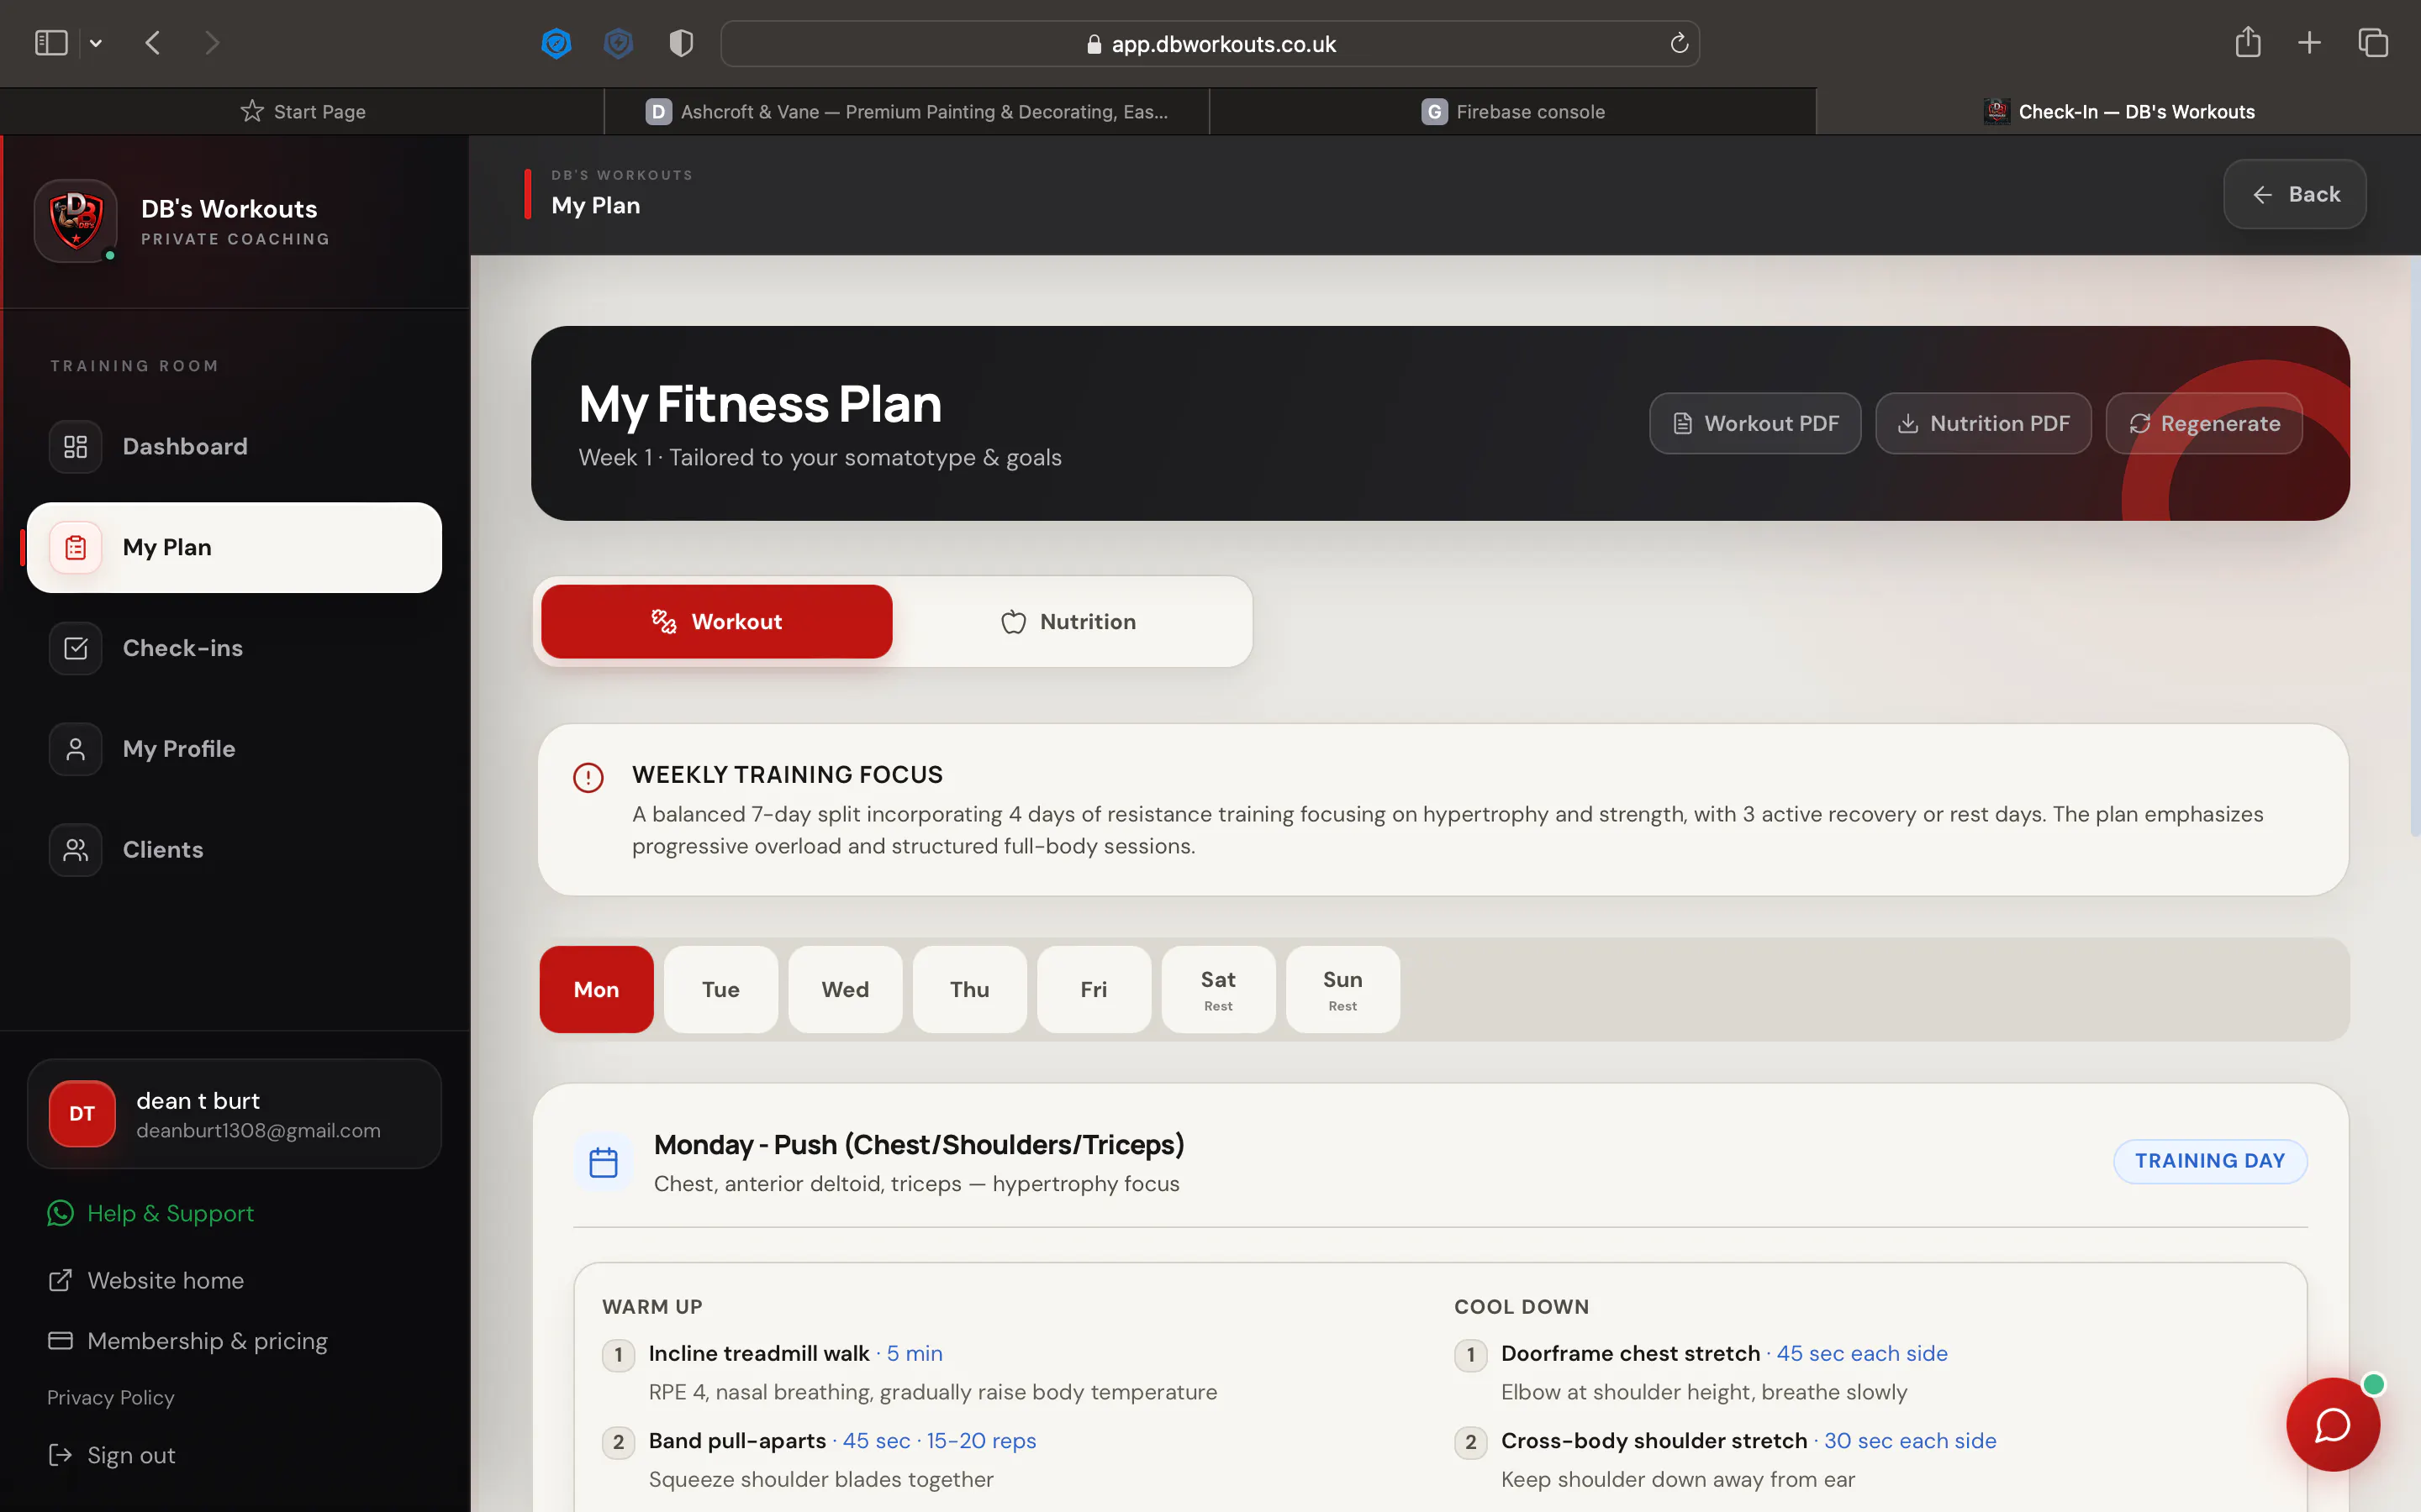This screenshot has width=2421, height=1512.
Task: Click the TRAINING DAY badge
Action: tap(2210, 1161)
